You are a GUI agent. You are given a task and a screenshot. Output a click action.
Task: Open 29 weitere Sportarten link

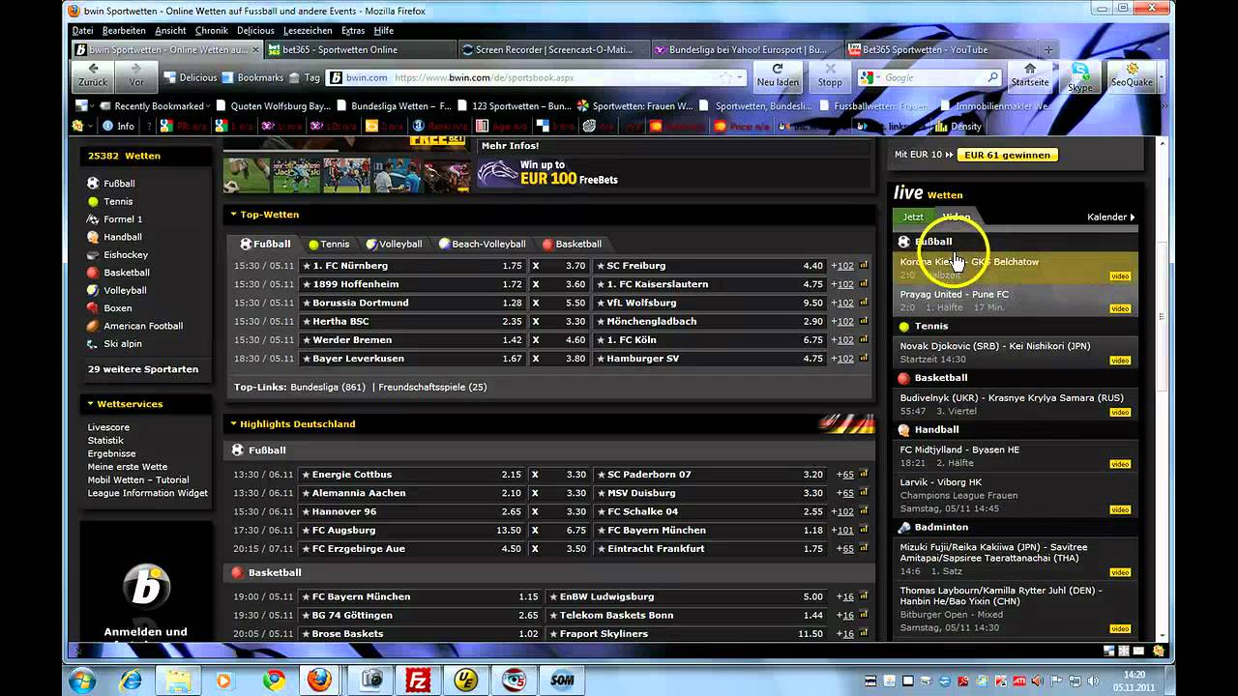tap(143, 369)
